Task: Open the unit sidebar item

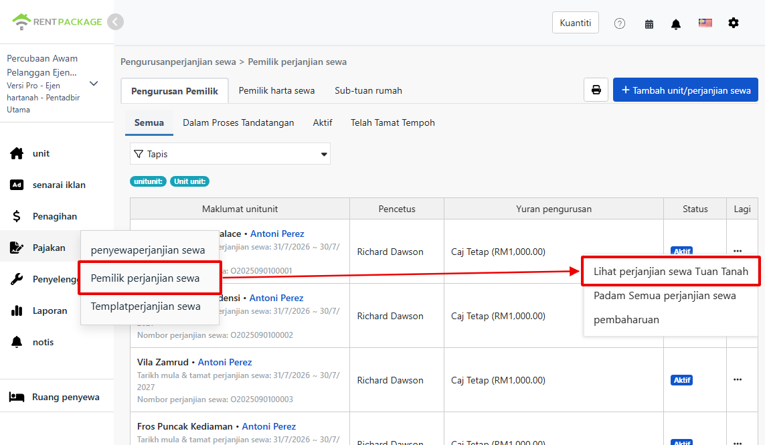Action: click(x=41, y=153)
